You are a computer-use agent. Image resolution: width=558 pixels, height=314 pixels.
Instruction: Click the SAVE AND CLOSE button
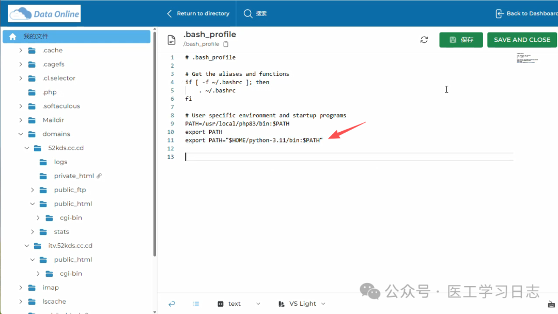[522, 40]
